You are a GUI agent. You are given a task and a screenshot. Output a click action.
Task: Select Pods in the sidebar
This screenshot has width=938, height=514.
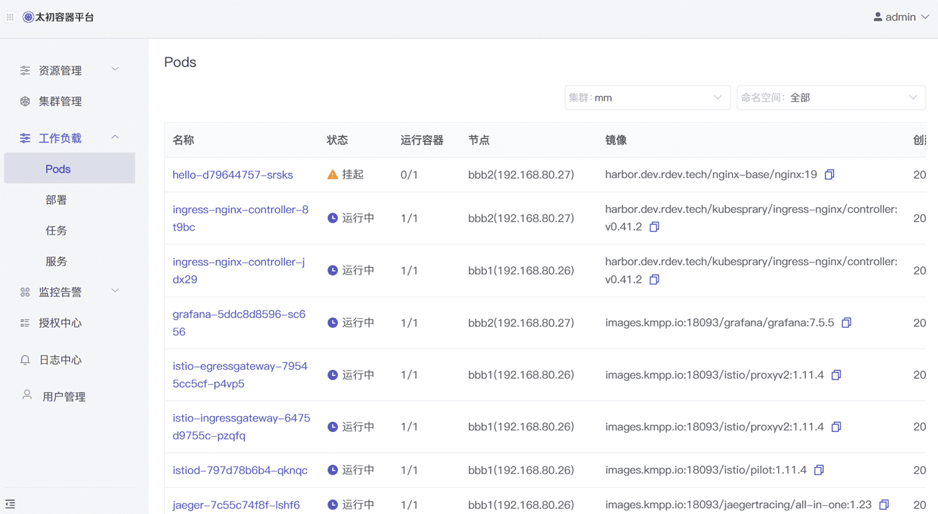[70, 169]
